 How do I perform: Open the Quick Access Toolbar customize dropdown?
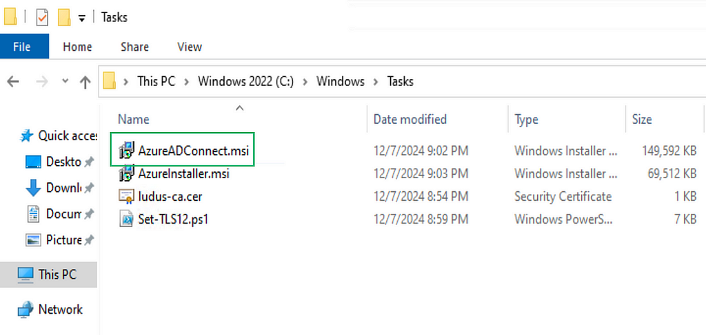81,19
